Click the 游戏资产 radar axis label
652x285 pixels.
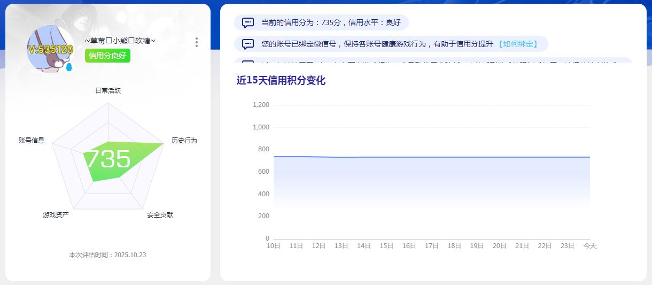[x=56, y=215]
